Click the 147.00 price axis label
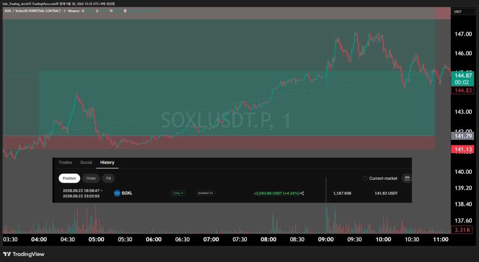 click(463, 34)
